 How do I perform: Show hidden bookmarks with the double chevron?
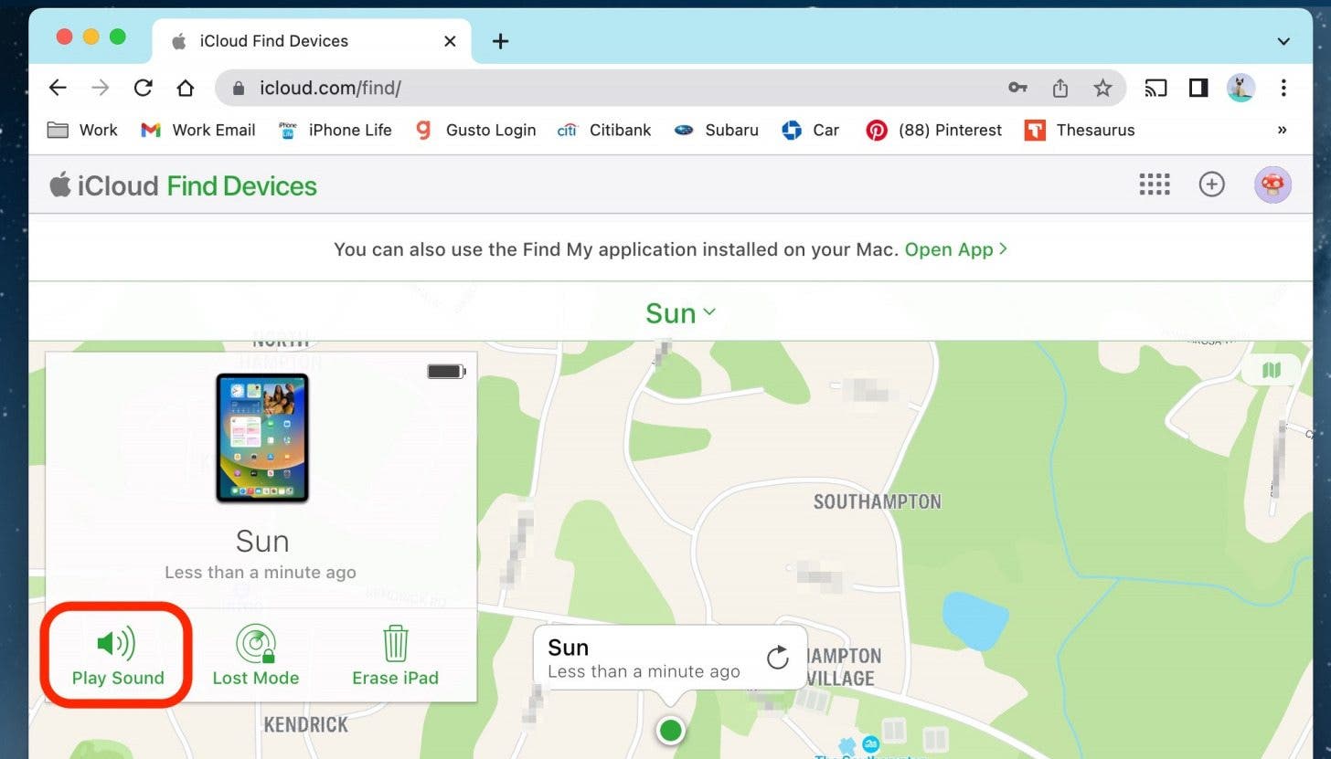tap(1282, 130)
